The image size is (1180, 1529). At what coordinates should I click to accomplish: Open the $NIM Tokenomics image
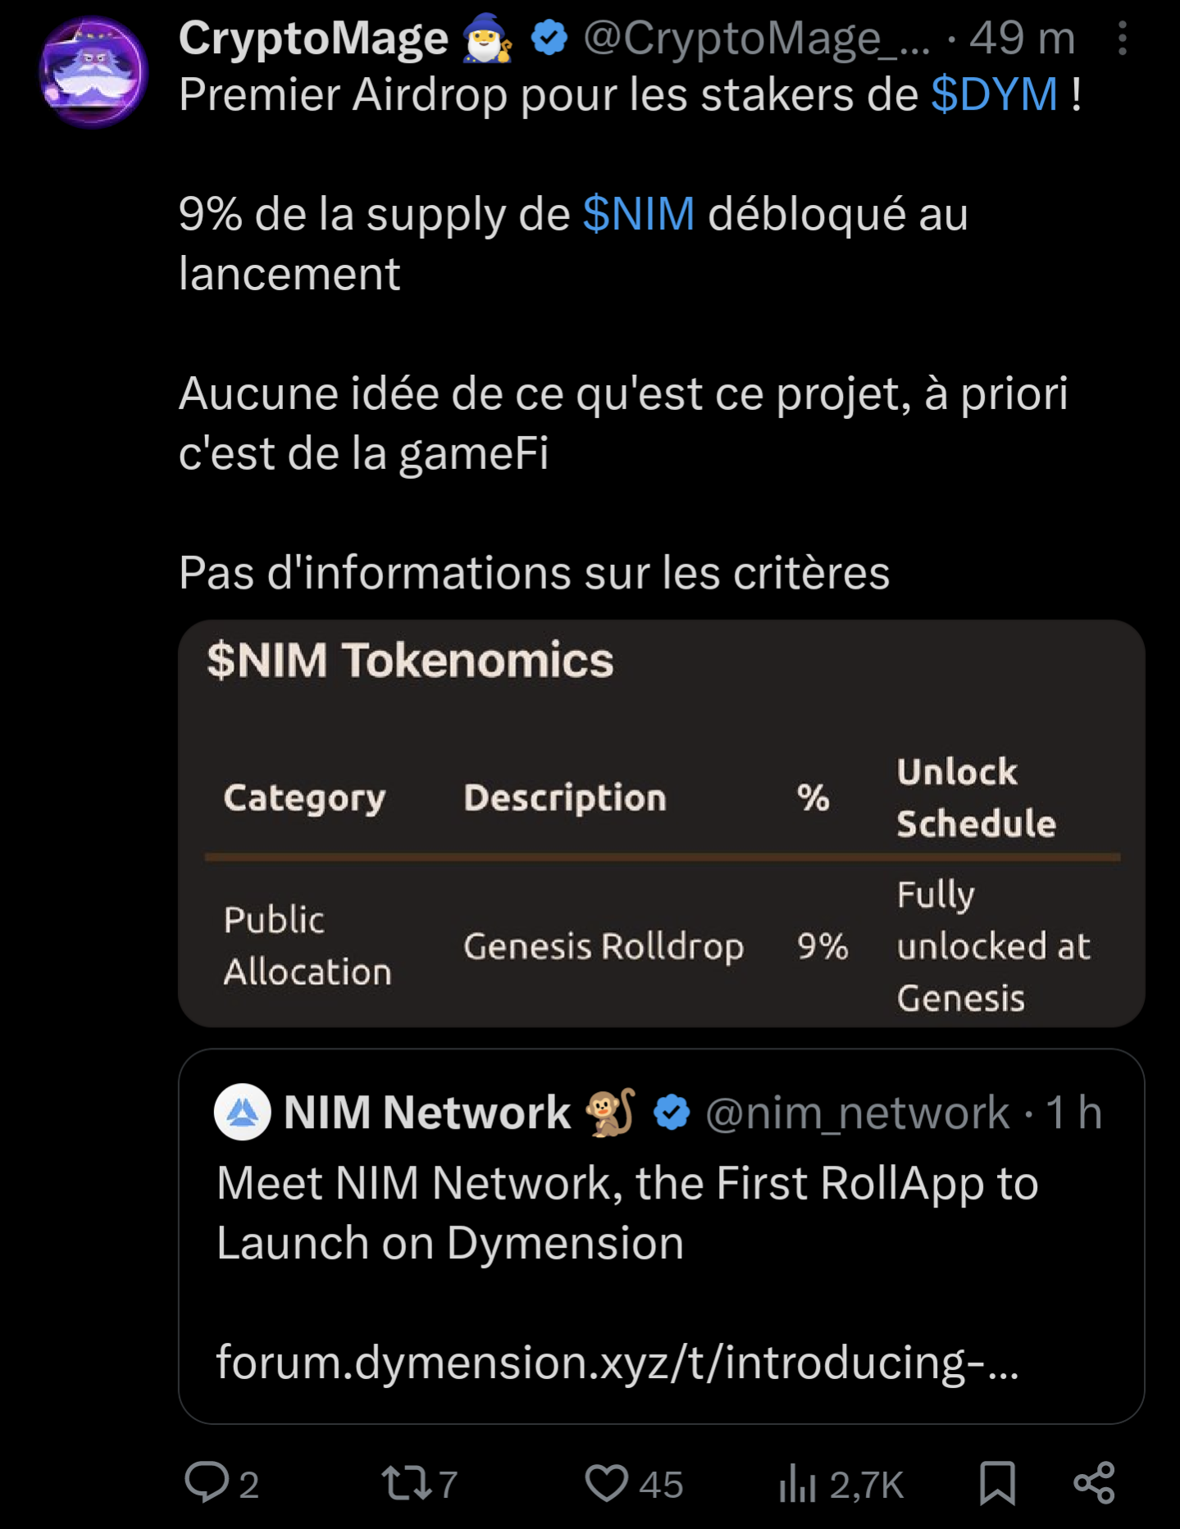pyautogui.click(x=661, y=823)
